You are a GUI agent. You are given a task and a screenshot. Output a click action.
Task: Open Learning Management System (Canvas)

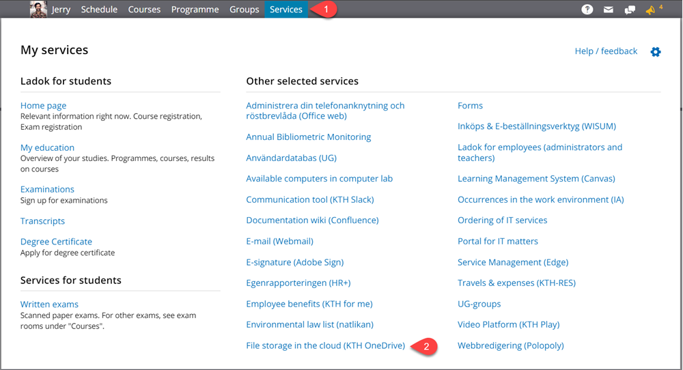(x=536, y=179)
